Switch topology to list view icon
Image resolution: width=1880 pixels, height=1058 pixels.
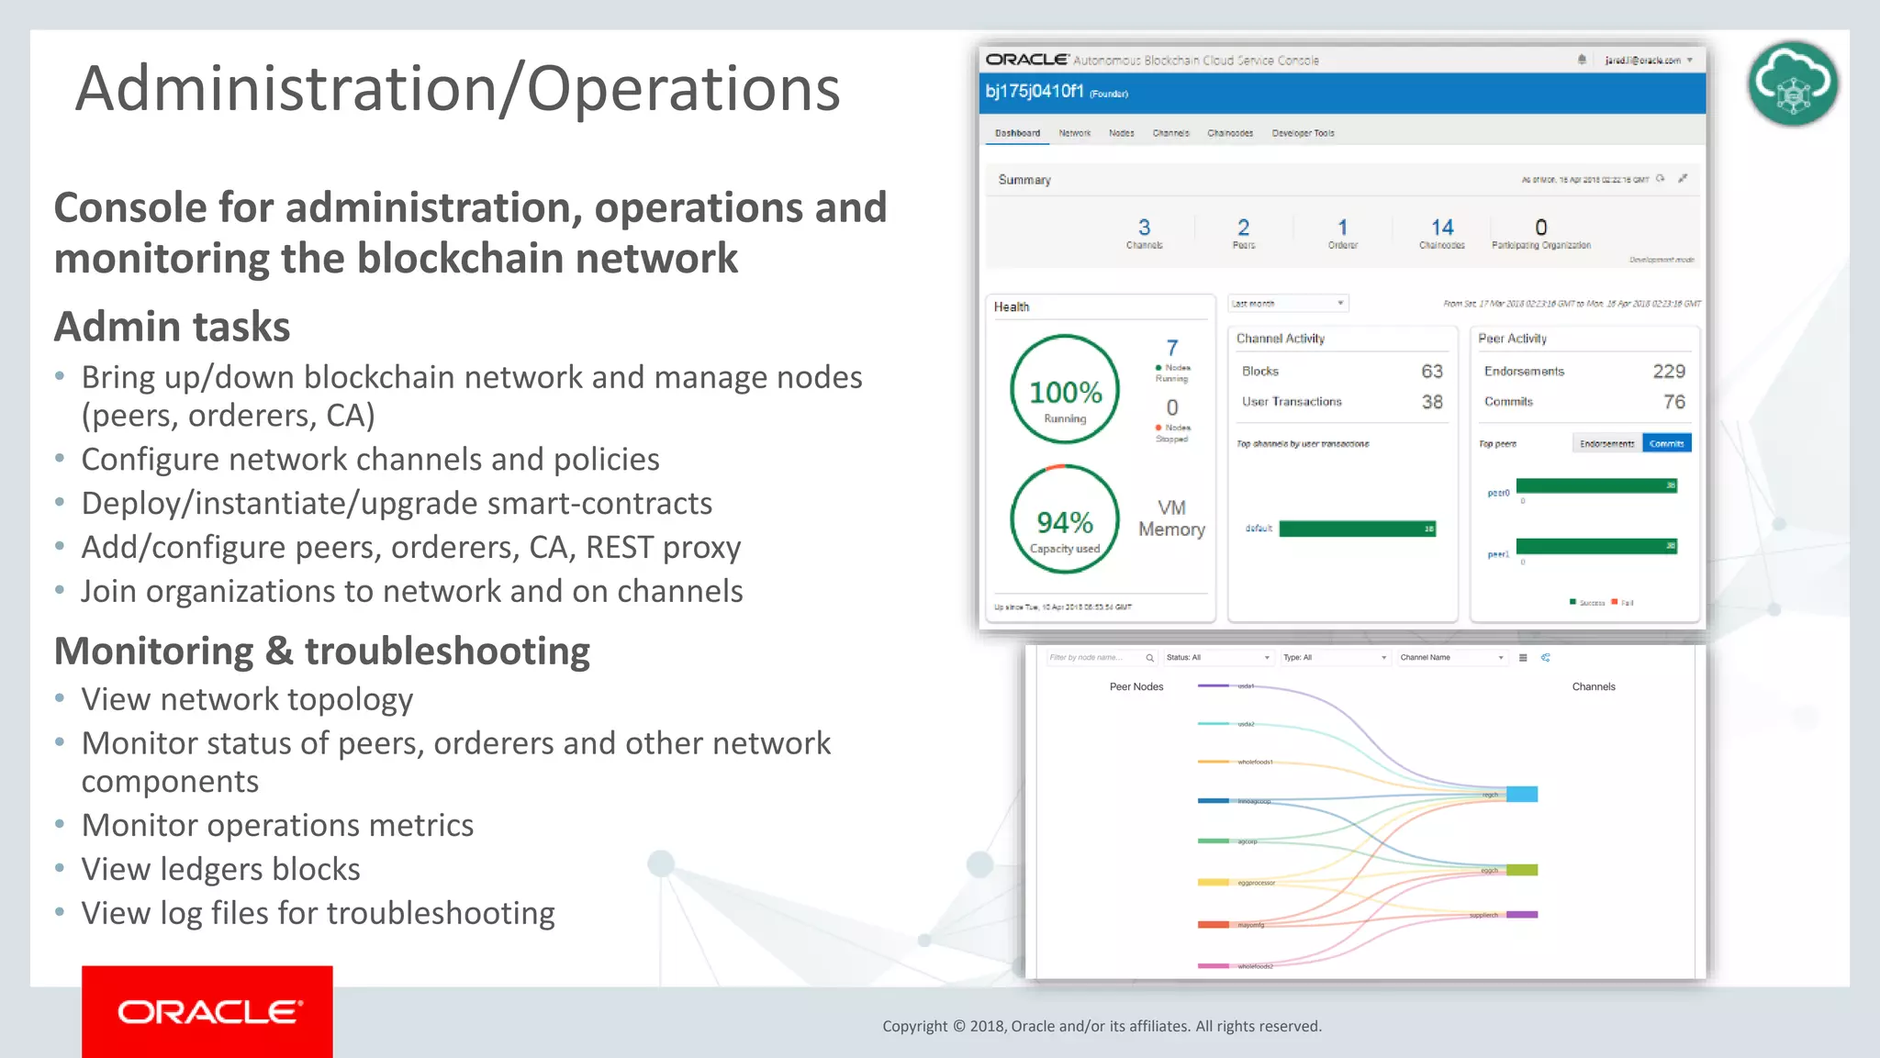click(1523, 658)
